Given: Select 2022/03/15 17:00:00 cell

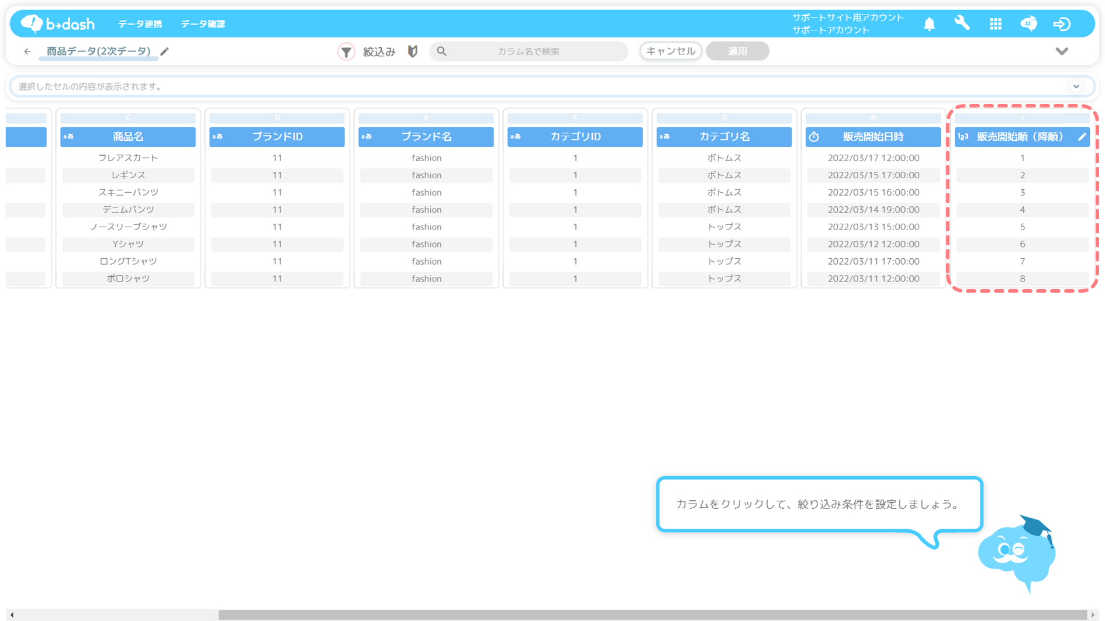Looking at the screenshot, I should [873, 175].
